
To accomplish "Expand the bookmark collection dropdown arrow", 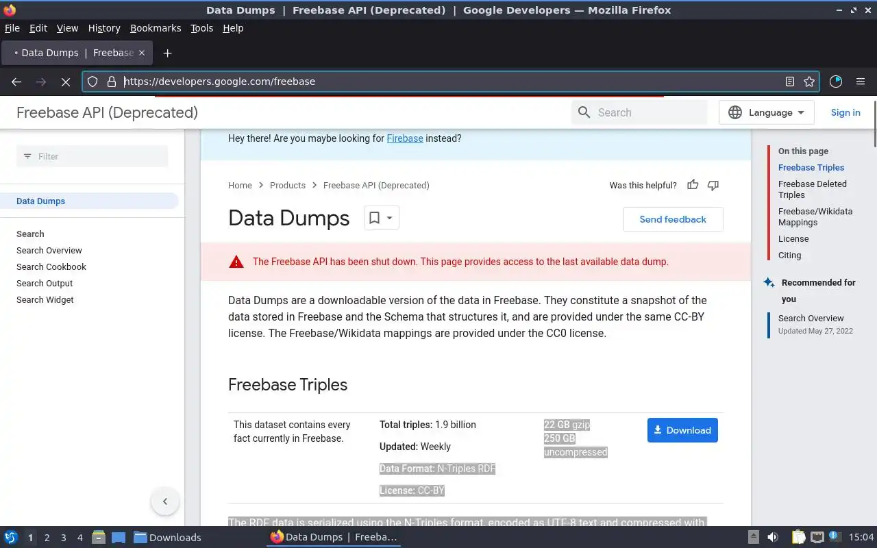I will coord(389,218).
